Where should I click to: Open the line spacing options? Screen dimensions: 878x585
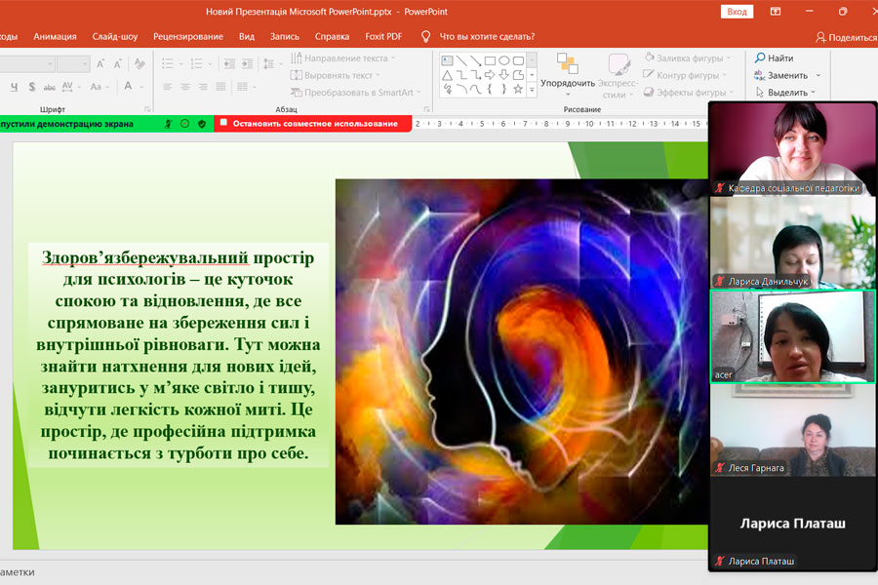[x=272, y=63]
